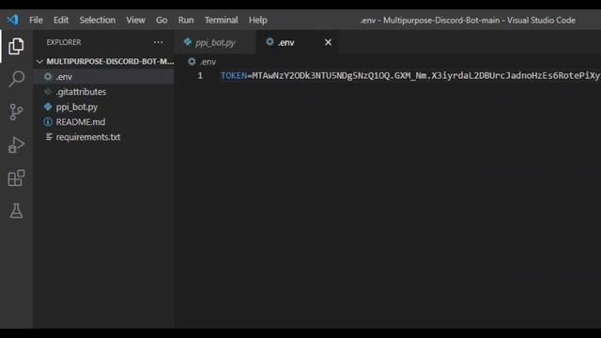Viewport: 601px width, 338px height.
Task: Switch to the ppi_bot.py editor tab
Action: pos(215,42)
